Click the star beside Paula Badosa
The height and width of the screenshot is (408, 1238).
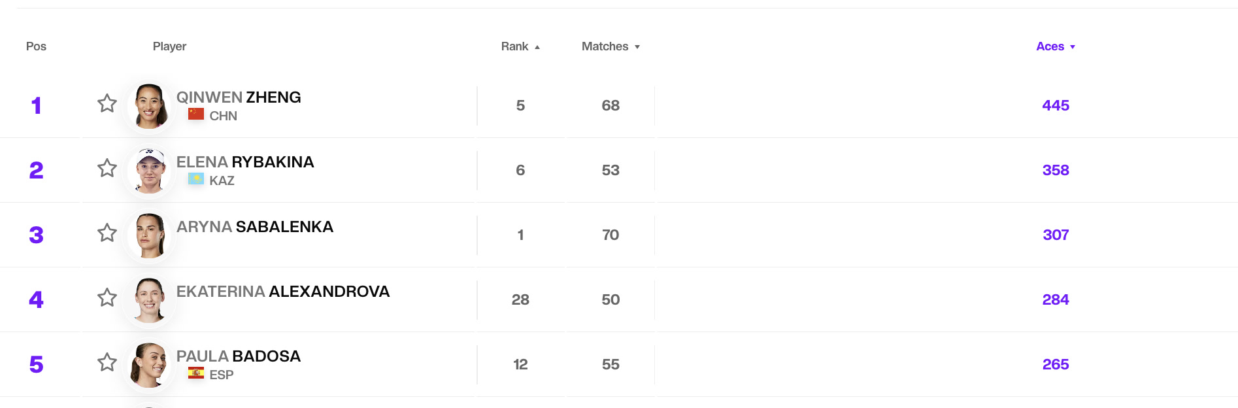107,362
